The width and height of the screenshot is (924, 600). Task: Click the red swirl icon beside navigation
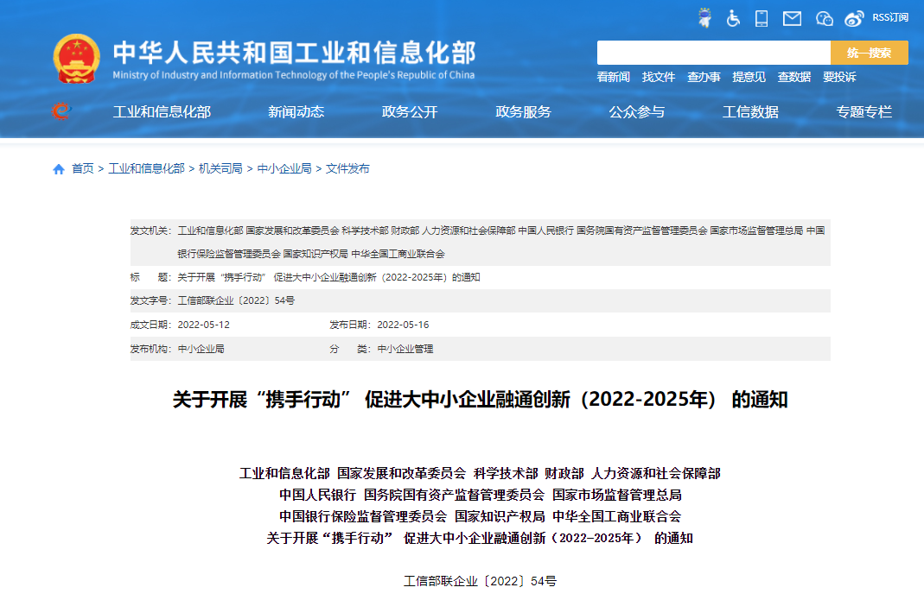pyautogui.click(x=61, y=111)
